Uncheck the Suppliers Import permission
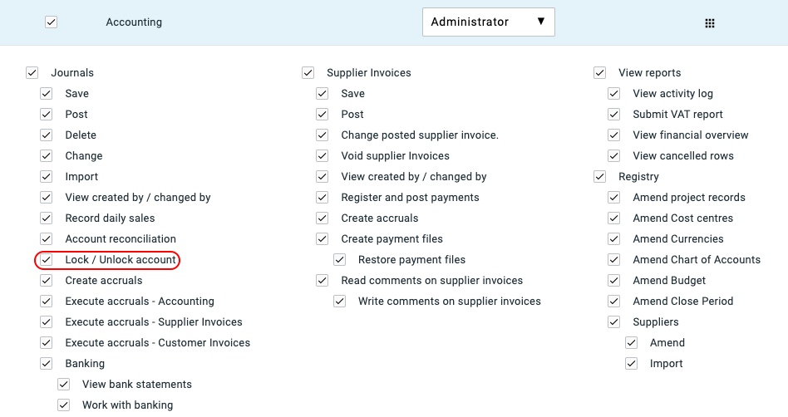 [x=631, y=363]
